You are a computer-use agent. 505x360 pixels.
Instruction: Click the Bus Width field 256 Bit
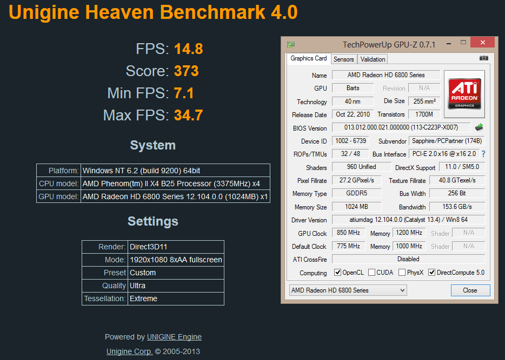(457, 193)
